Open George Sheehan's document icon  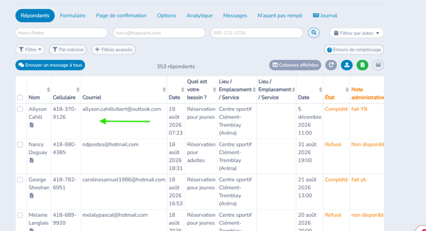pos(31,196)
